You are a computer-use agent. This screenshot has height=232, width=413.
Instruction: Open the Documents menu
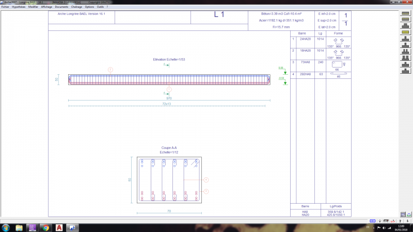coord(61,7)
